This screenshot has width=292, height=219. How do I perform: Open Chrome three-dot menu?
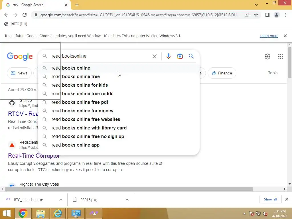(286, 15)
